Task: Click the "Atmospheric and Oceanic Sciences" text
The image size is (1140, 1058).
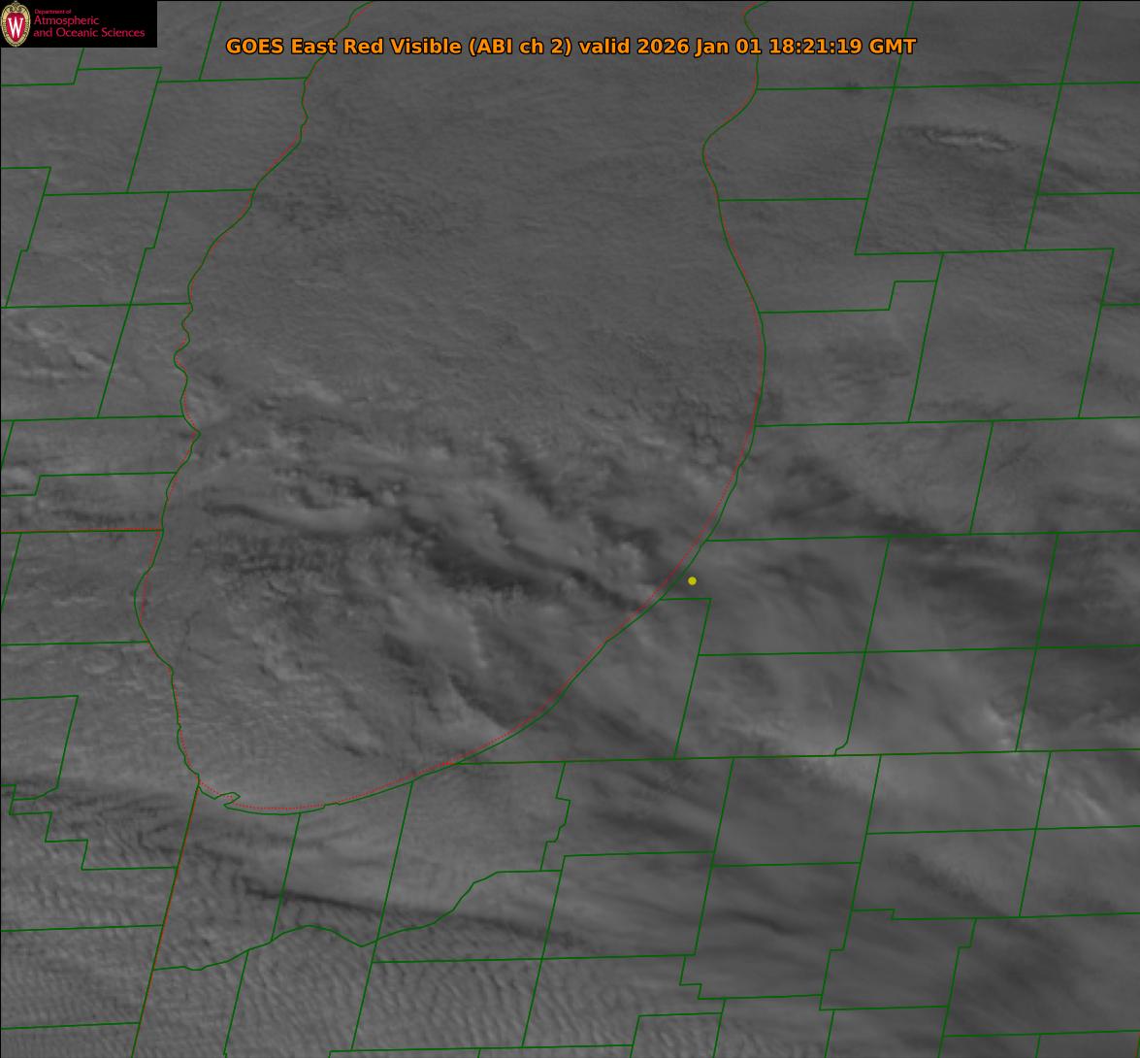Action: click(x=89, y=28)
